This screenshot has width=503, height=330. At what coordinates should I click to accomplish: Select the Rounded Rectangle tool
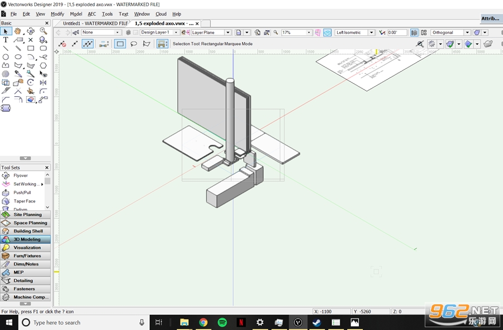(43, 49)
